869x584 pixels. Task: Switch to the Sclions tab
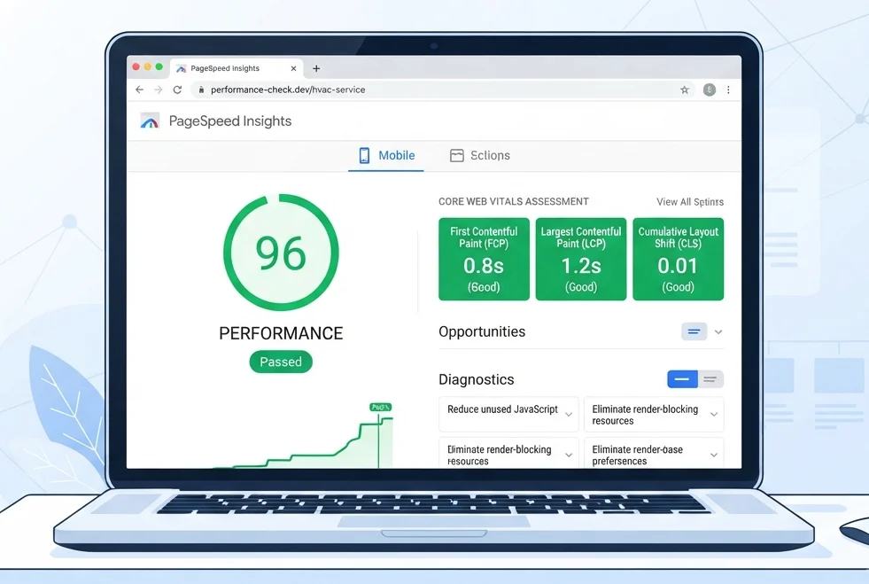pyautogui.click(x=480, y=155)
